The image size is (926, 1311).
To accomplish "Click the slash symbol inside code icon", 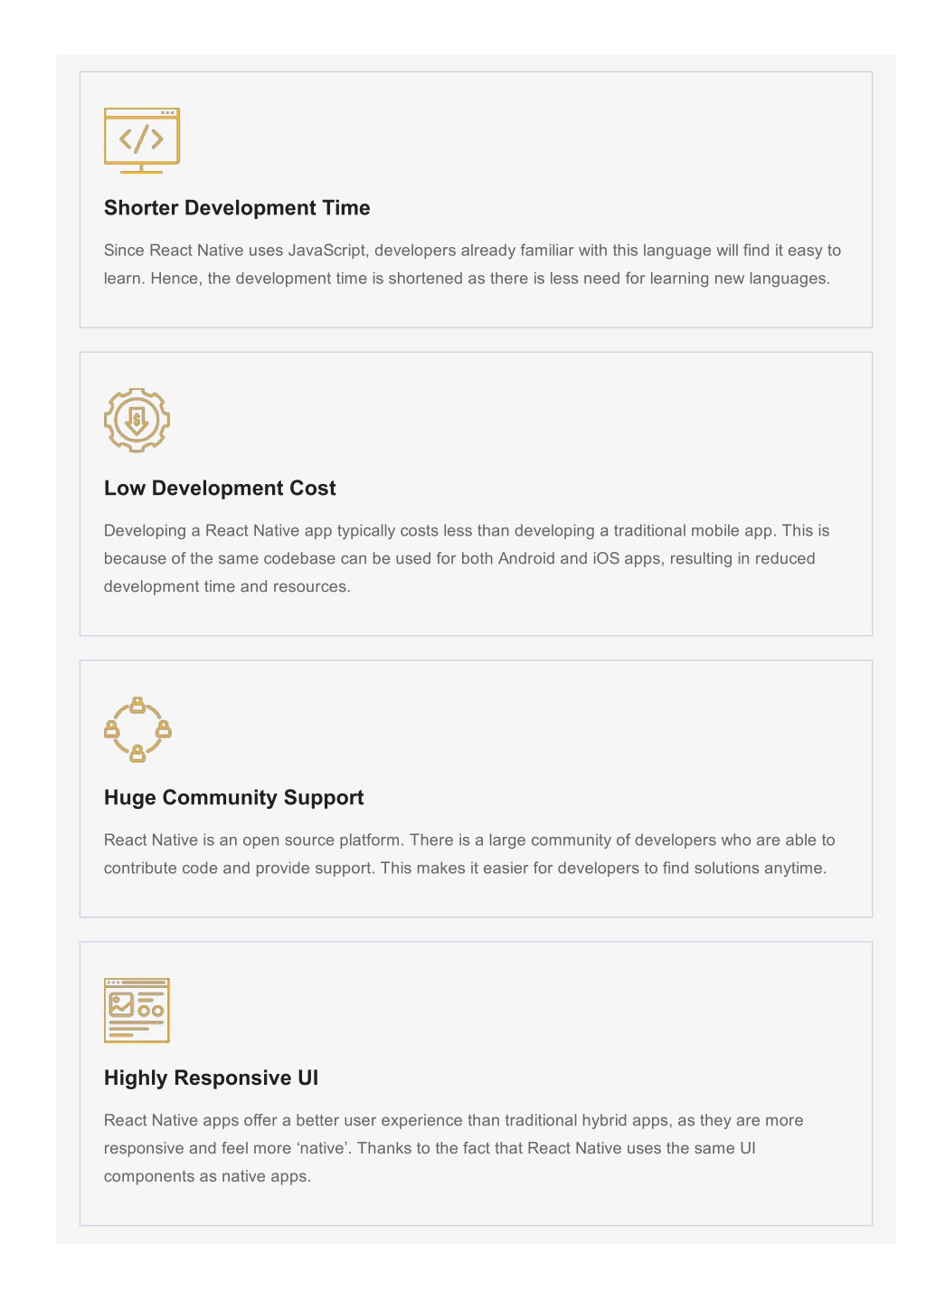I will 142,138.
